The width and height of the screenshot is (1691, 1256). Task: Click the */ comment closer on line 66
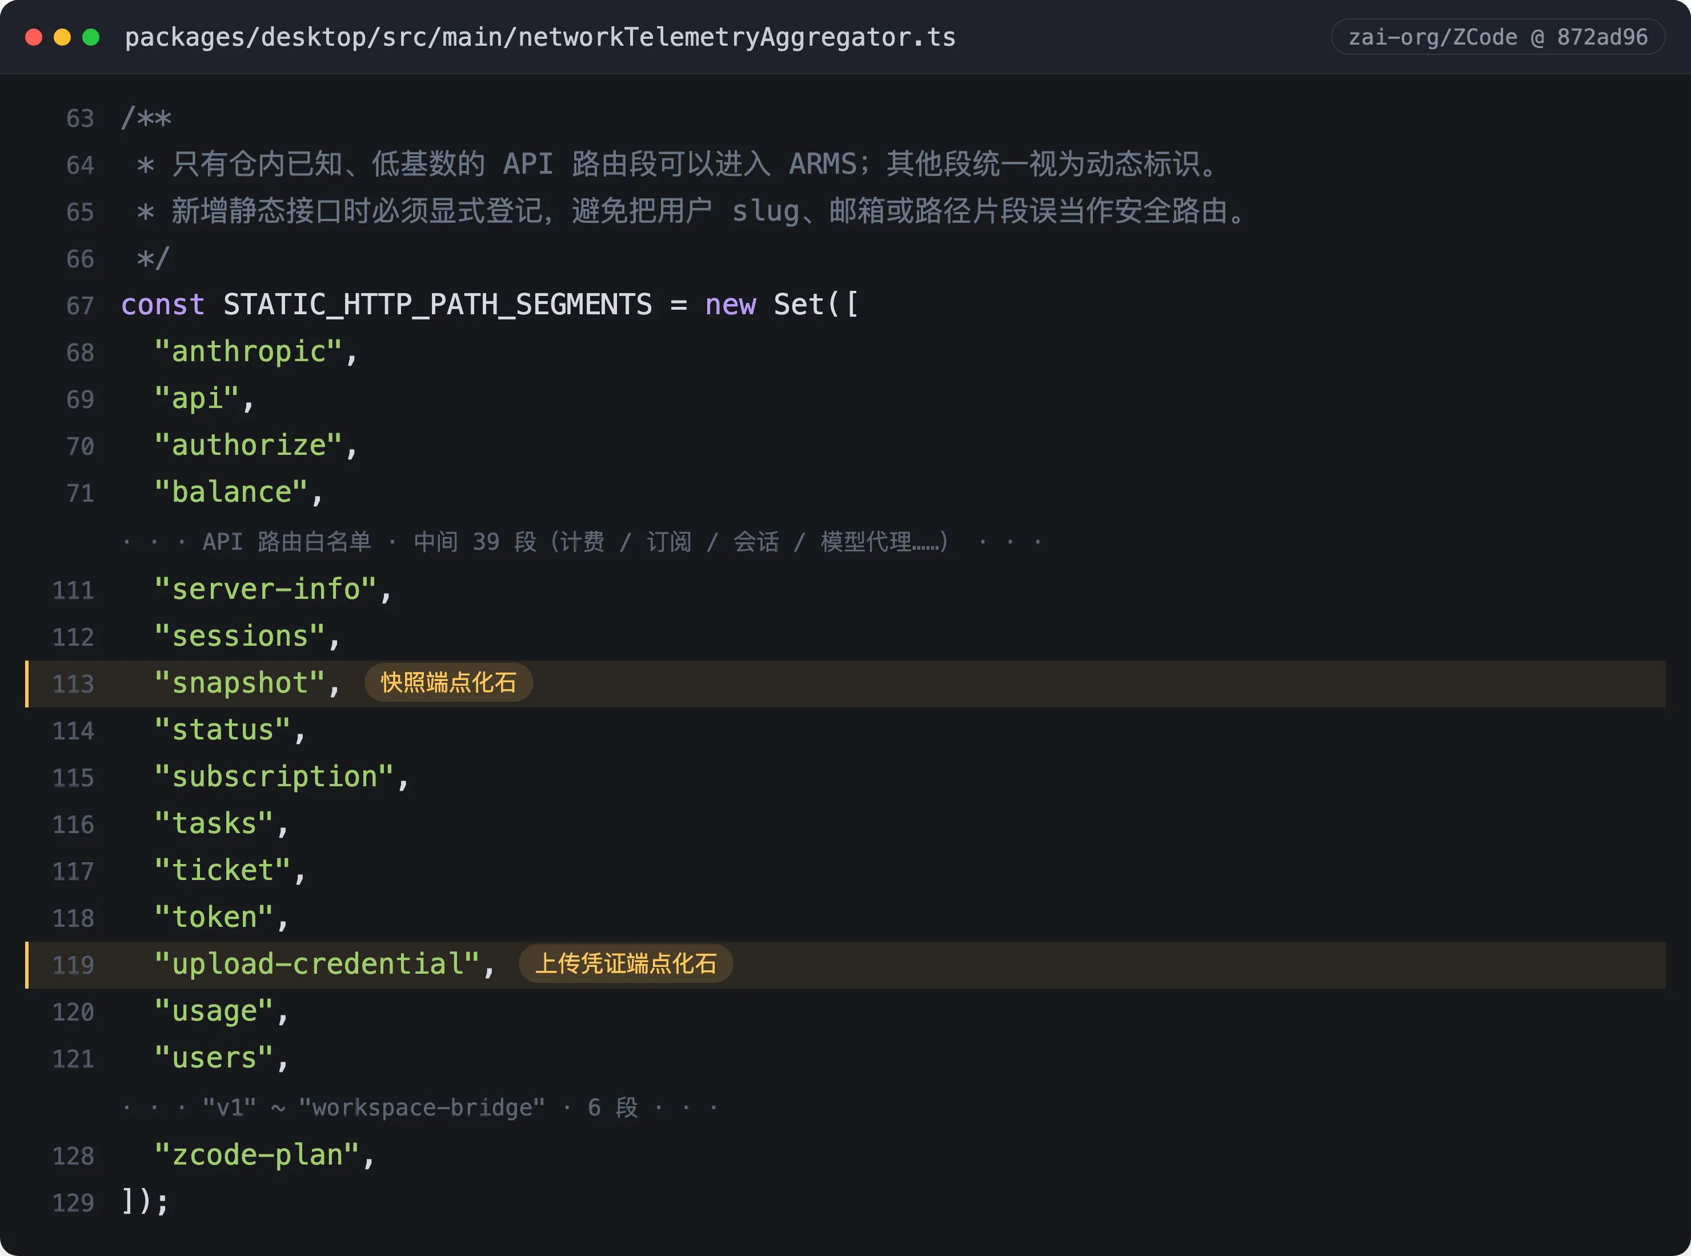(153, 258)
